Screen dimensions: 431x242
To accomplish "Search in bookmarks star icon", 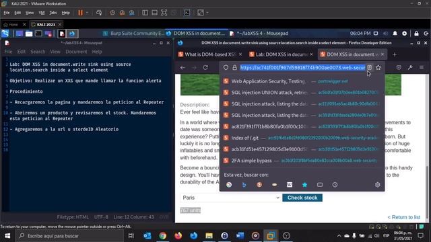I will [304, 185].
